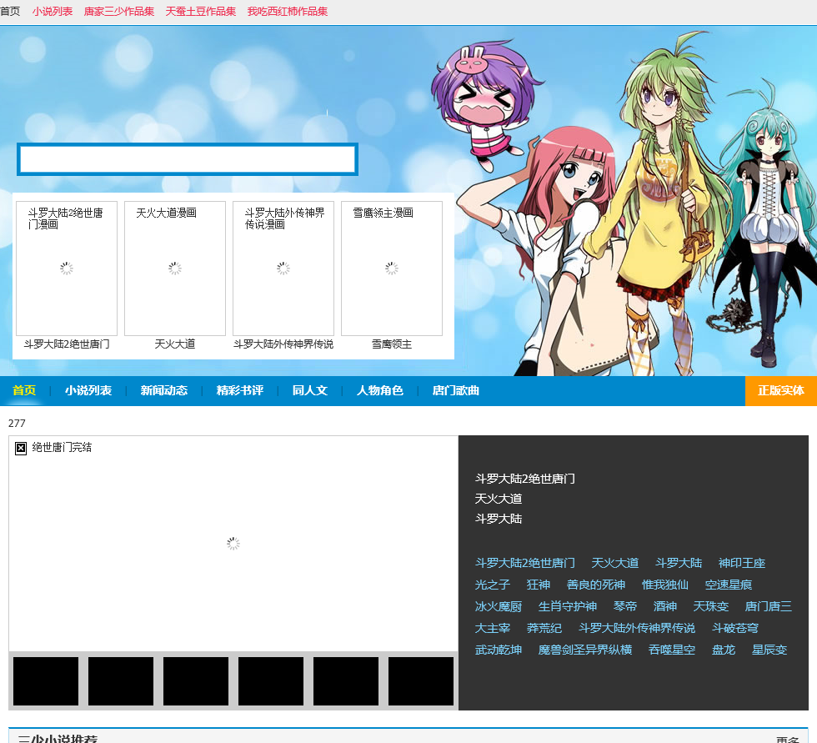Open 吞噬星空 tag link
Screen dimensions: 817x743
click(672, 650)
